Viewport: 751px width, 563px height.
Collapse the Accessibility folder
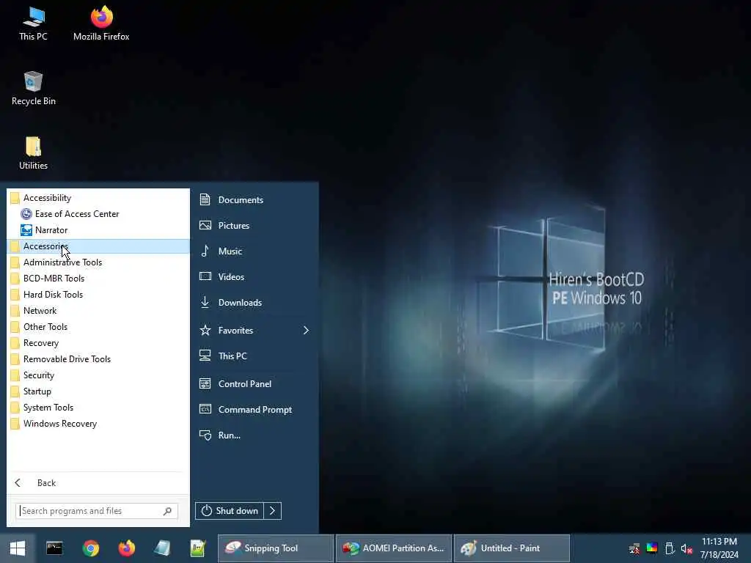(98, 198)
